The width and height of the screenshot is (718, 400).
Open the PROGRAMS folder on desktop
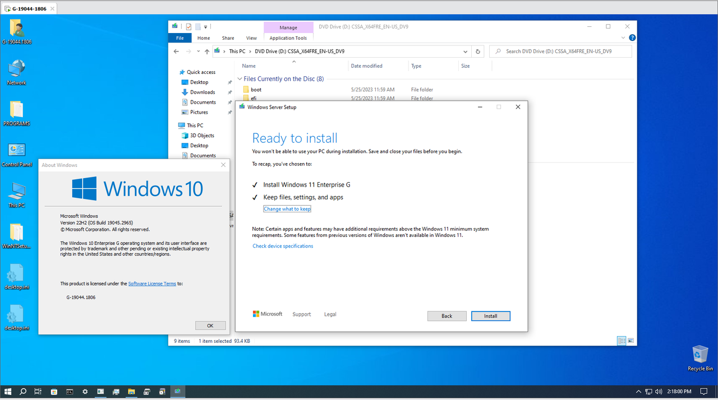16,114
